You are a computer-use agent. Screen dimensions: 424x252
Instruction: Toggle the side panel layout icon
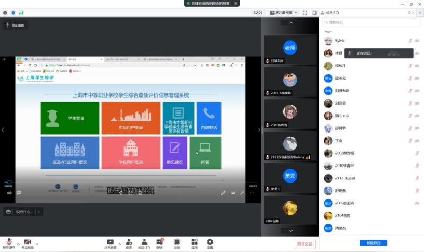pyautogui.click(x=314, y=13)
